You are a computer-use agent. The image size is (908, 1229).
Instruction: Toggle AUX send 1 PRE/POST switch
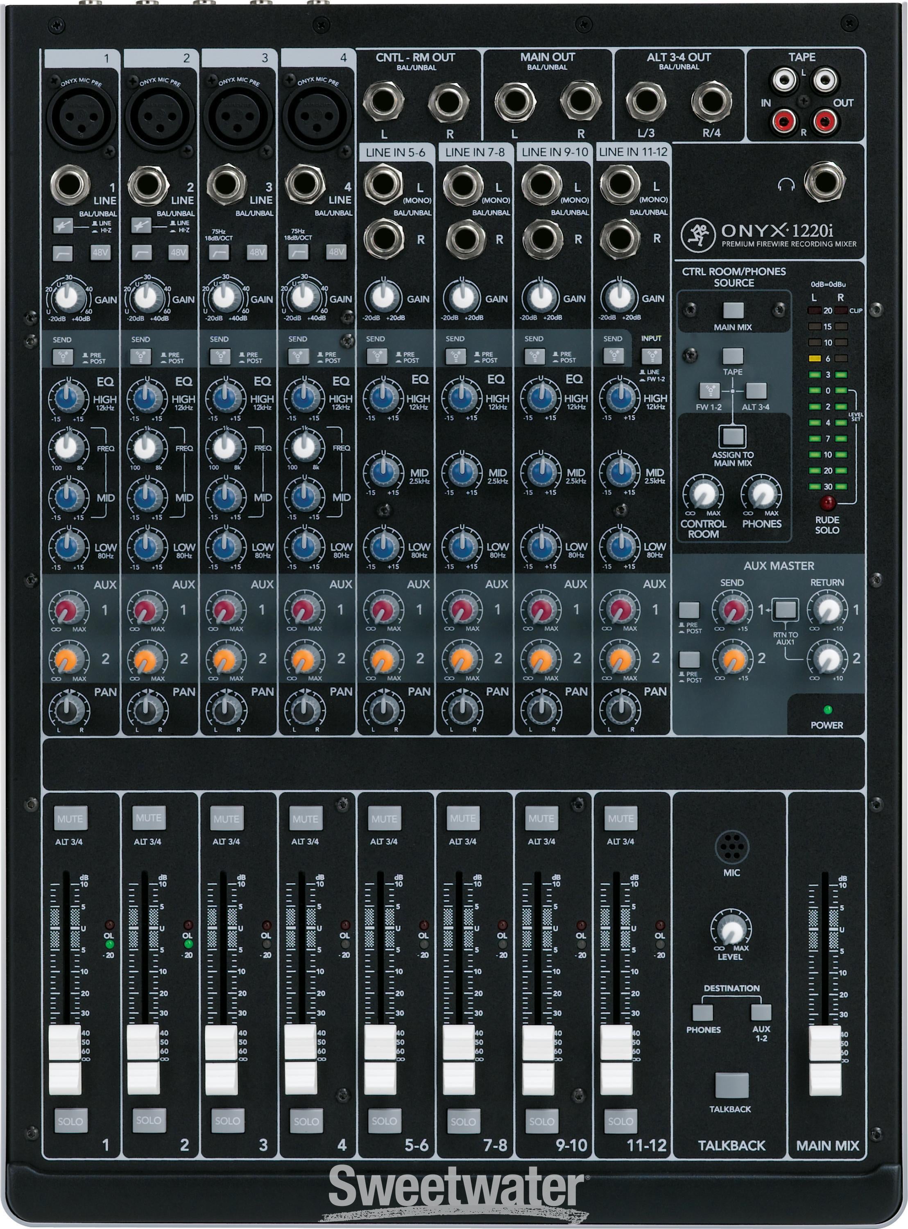tap(689, 611)
